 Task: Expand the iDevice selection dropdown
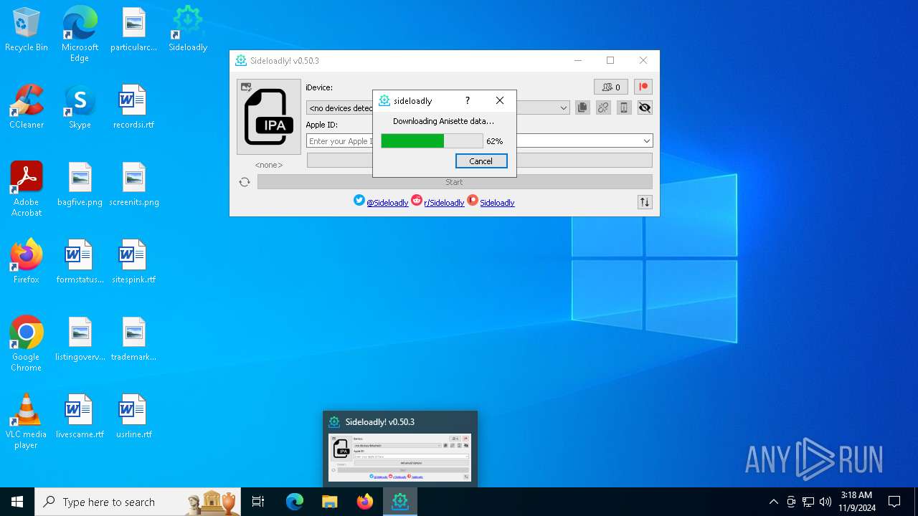(564, 108)
